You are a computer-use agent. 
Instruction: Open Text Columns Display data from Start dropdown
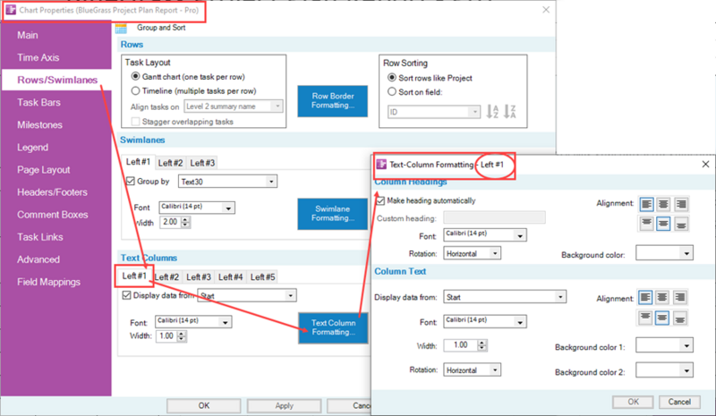247,295
